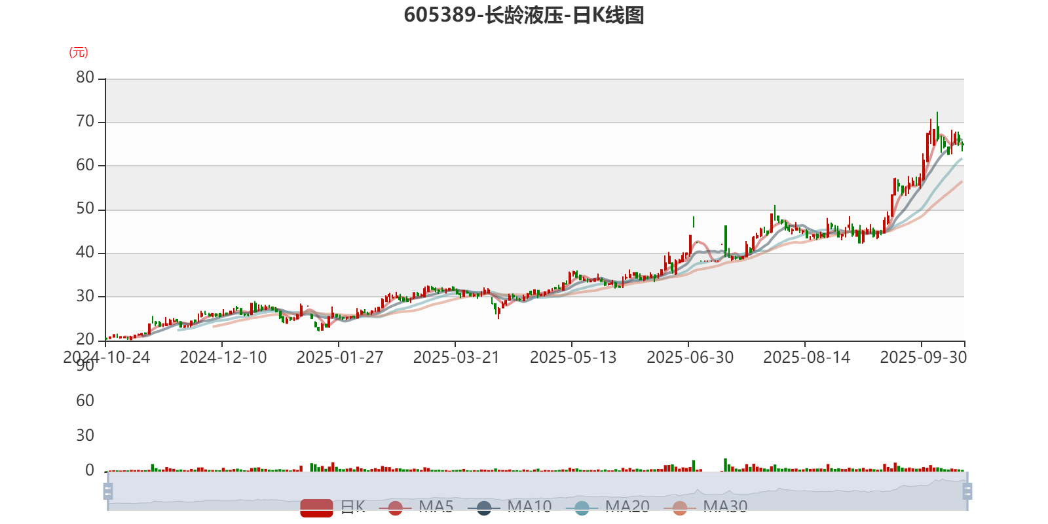
Task: Click the left handle of the zoom slider
Action: pyautogui.click(x=108, y=491)
